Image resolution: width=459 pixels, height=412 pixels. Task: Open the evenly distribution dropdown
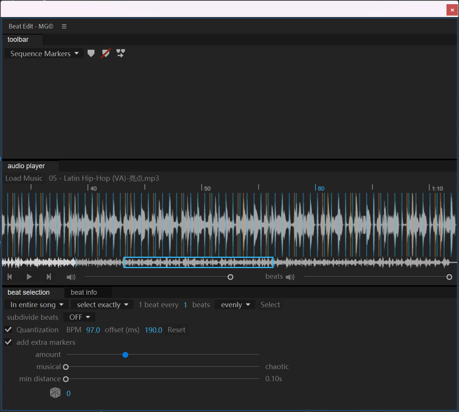(235, 305)
